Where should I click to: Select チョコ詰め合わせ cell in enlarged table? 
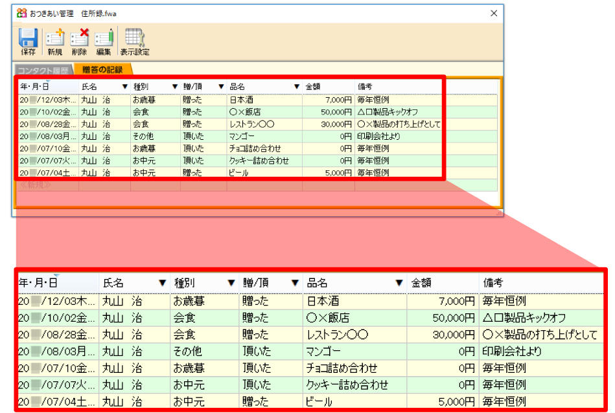click(x=355, y=368)
